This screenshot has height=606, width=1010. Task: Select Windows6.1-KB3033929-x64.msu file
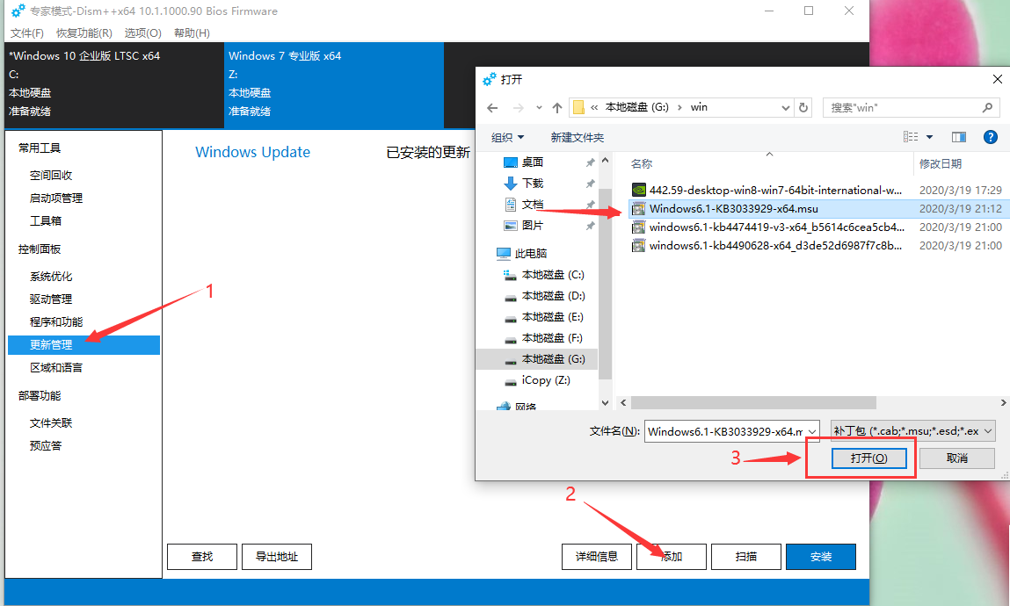click(733, 209)
